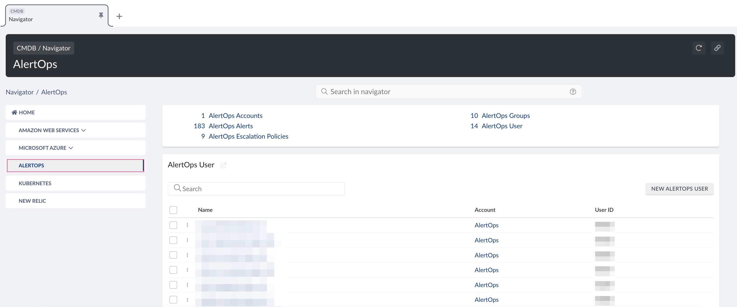Refresh the AlertOps navigator page
The height and width of the screenshot is (307, 737).
[x=699, y=48]
